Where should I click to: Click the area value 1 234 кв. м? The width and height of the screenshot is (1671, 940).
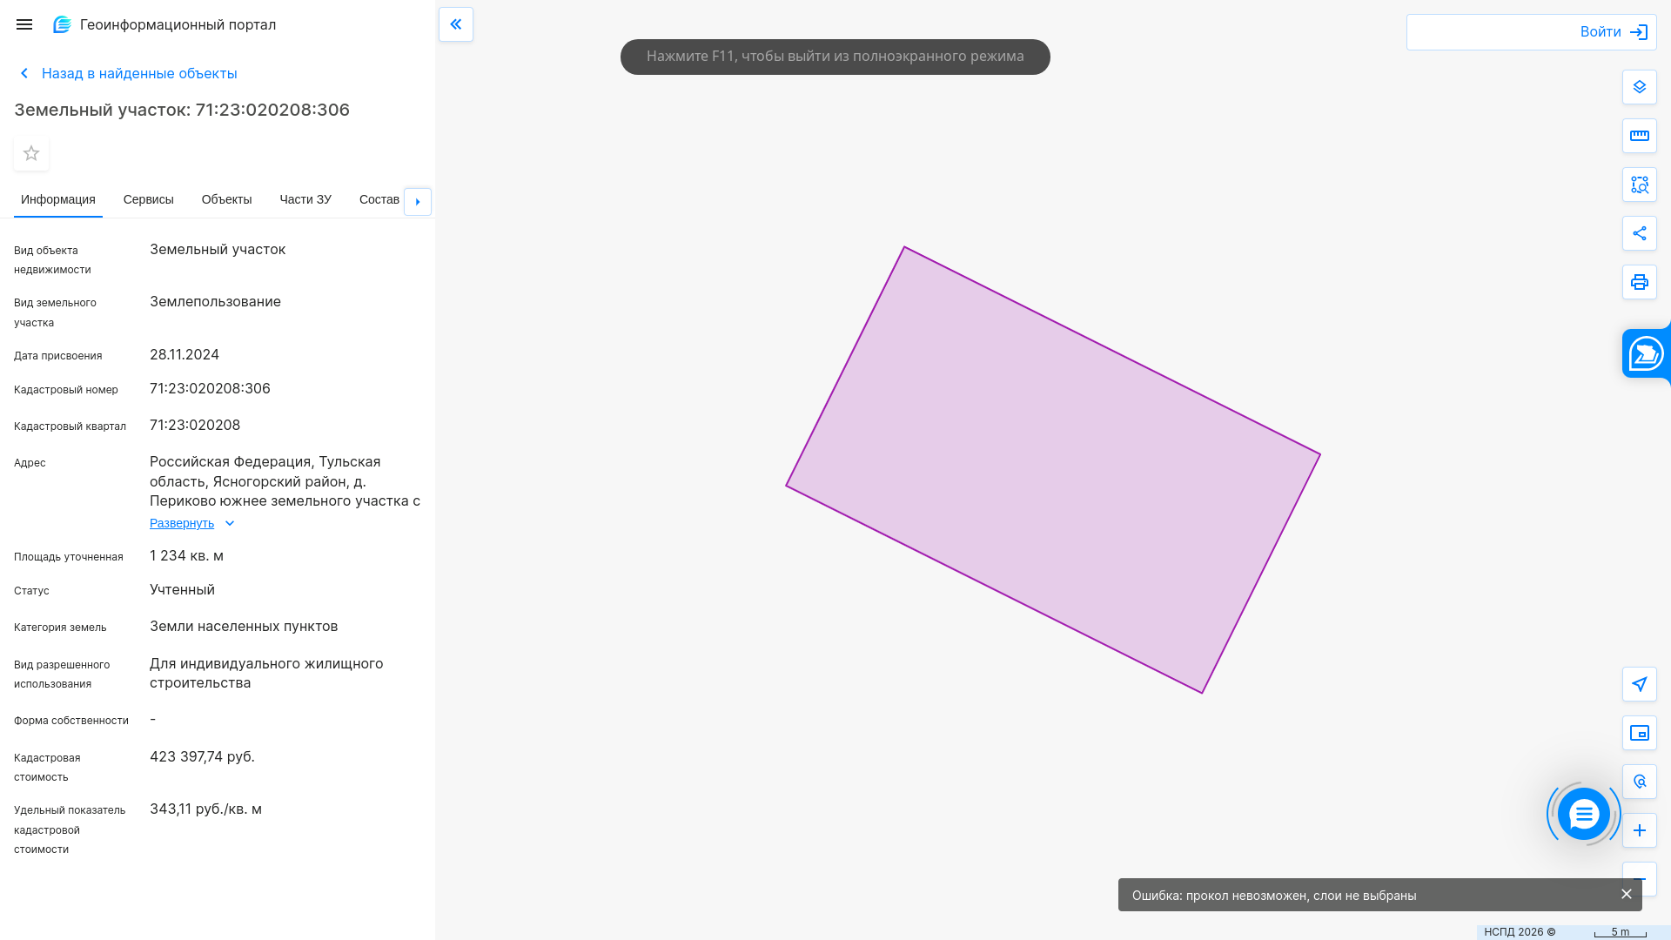[186, 555]
